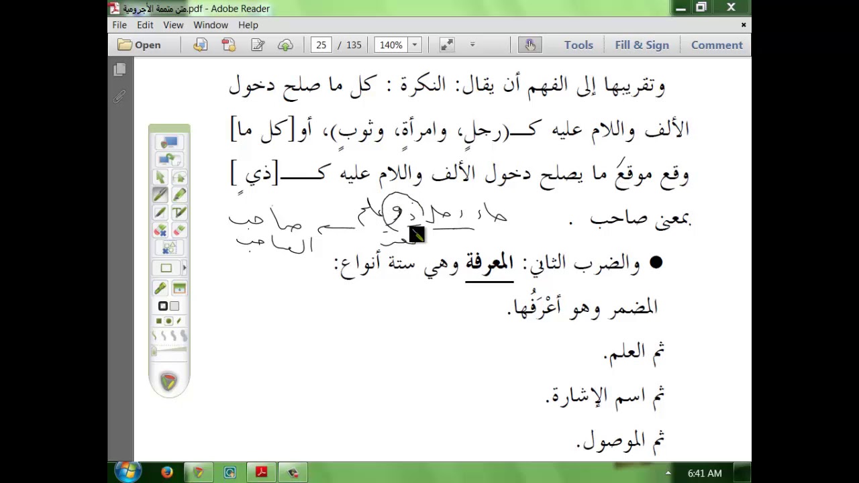Open the ActivInspire main menu badge
This screenshot has width=859, height=483.
pos(169,382)
